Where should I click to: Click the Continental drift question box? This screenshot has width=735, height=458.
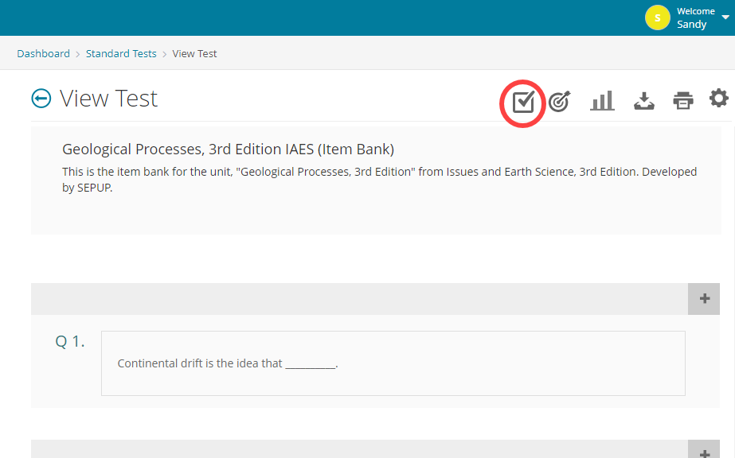(393, 363)
